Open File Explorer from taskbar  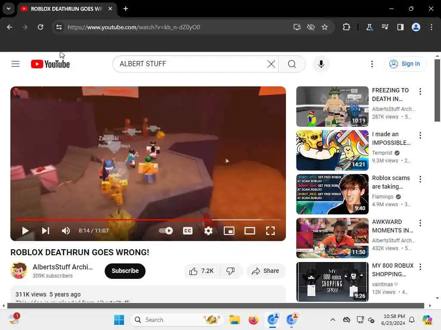pos(234,320)
